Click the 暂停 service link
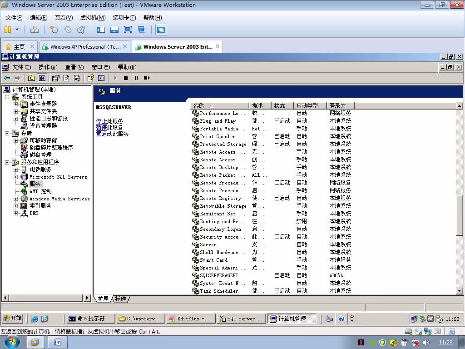Screen dimensions: 465x349 coord(101,128)
